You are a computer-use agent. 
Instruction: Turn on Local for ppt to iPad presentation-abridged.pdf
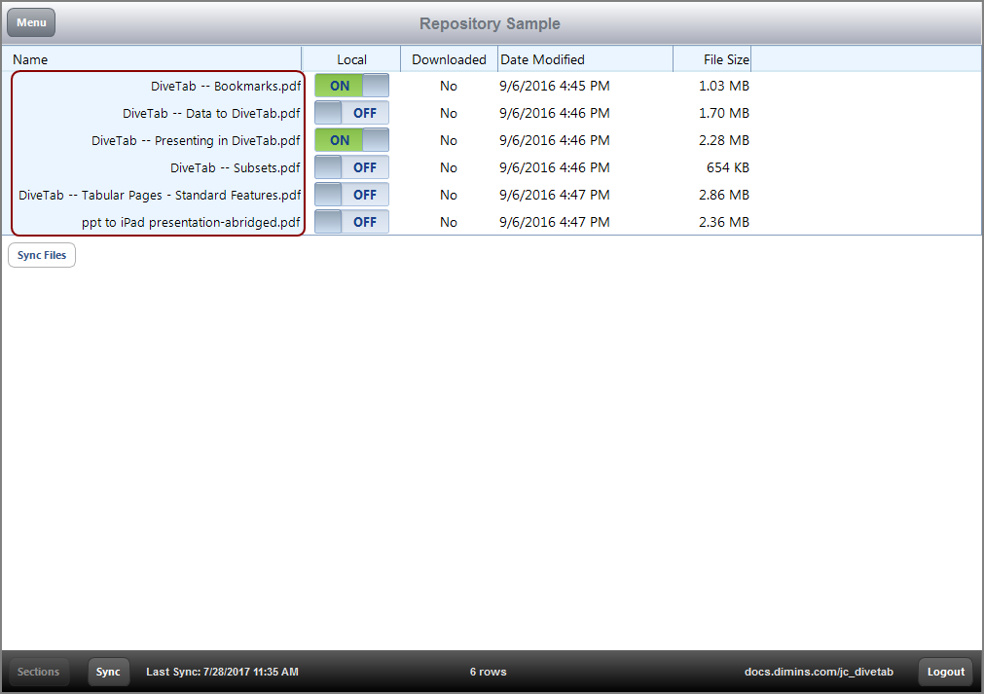[351, 222]
